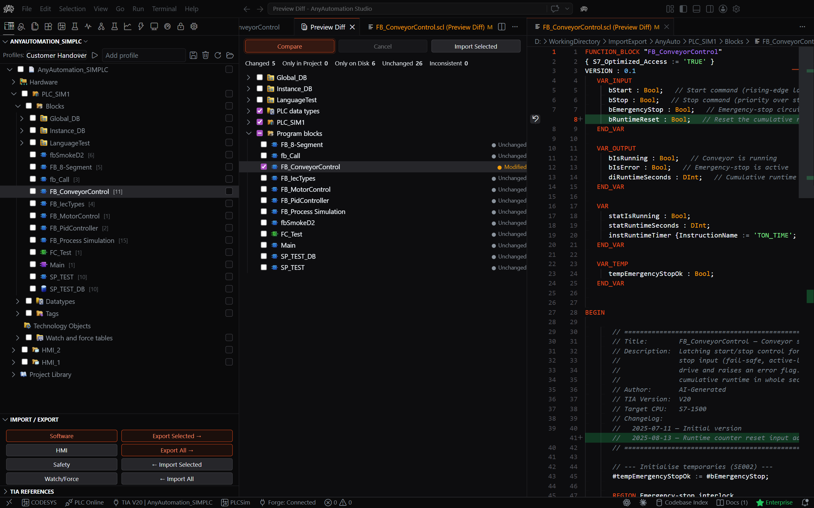Screen dimensions: 814x508
Task: Switch to middle FB_ConveyorControl.scl Preview Diff tab
Action: pos(430,27)
